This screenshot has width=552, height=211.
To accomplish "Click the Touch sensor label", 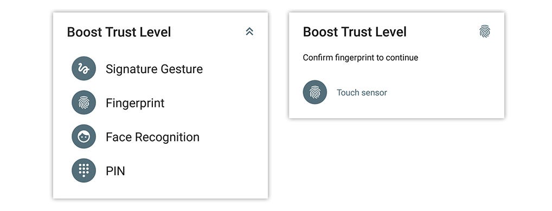I will coord(362,93).
